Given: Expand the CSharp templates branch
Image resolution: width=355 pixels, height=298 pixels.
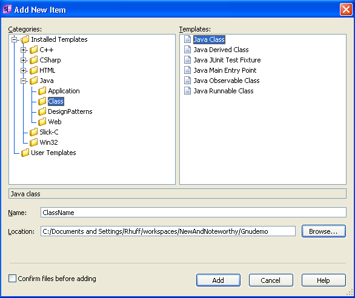Looking at the screenshot, I should coord(23,60).
